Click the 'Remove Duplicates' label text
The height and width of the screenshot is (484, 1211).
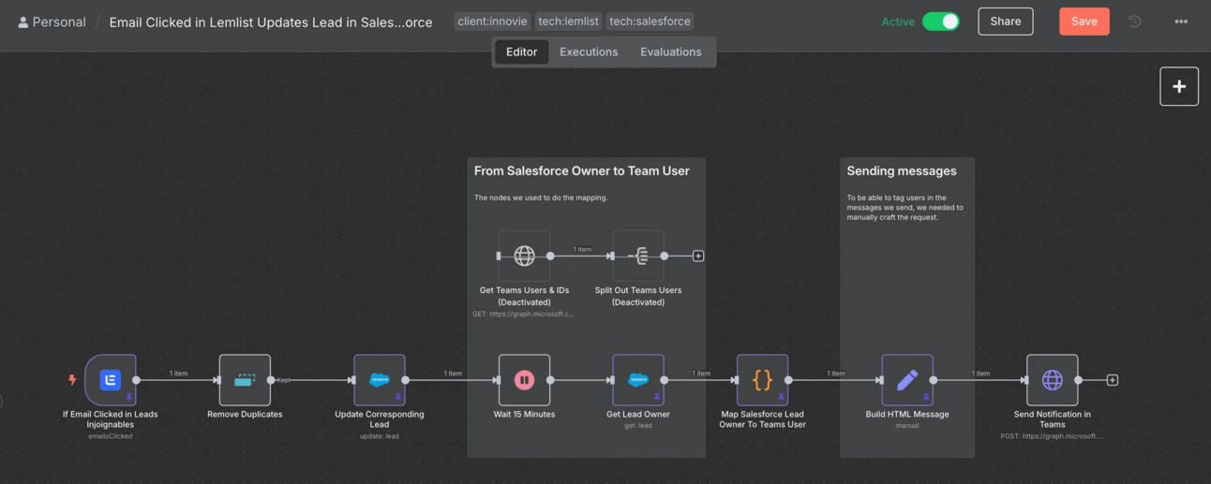[x=245, y=414]
